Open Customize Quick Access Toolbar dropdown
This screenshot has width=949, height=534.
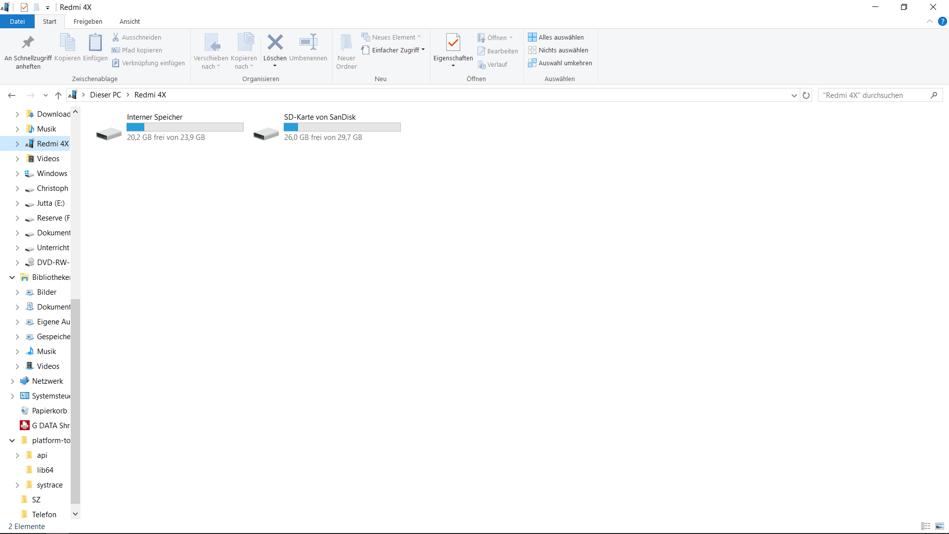[x=47, y=7]
